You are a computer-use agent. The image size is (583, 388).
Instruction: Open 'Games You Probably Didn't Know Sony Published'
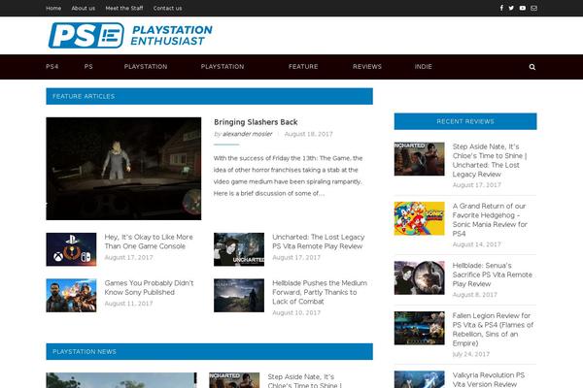(149, 287)
